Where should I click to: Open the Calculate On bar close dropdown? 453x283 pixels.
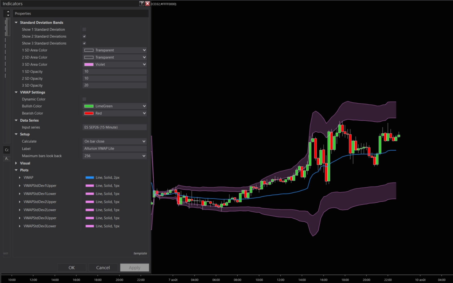click(x=115, y=141)
